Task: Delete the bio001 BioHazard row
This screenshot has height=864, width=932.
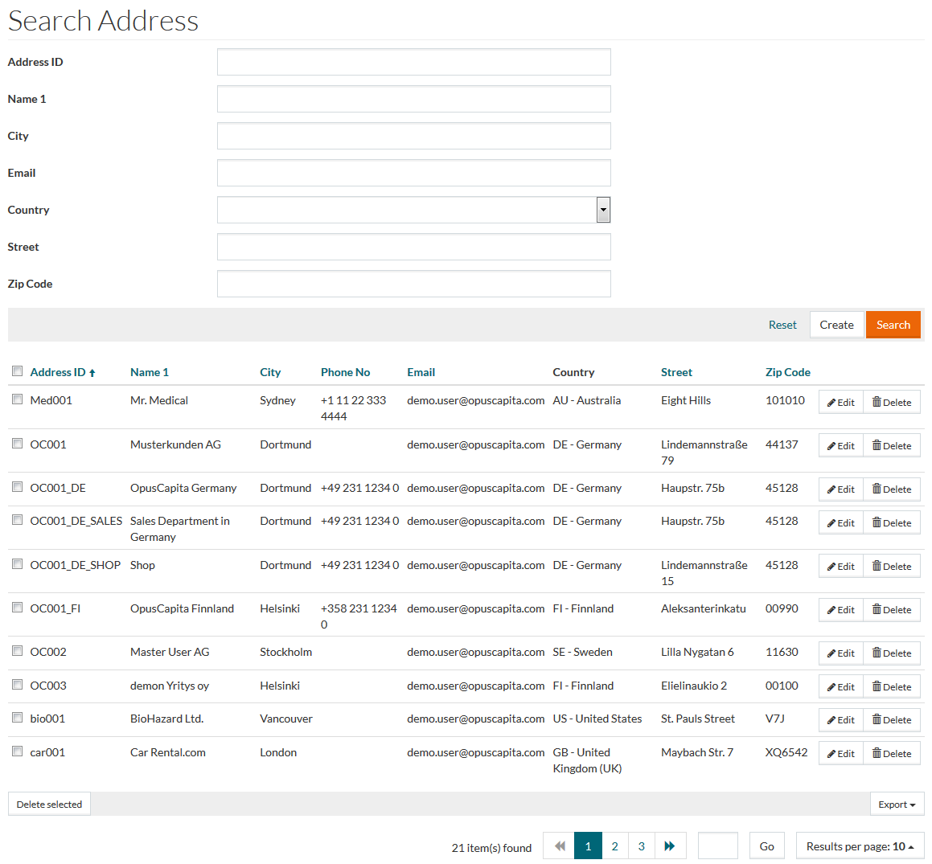Action: point(891,720)
